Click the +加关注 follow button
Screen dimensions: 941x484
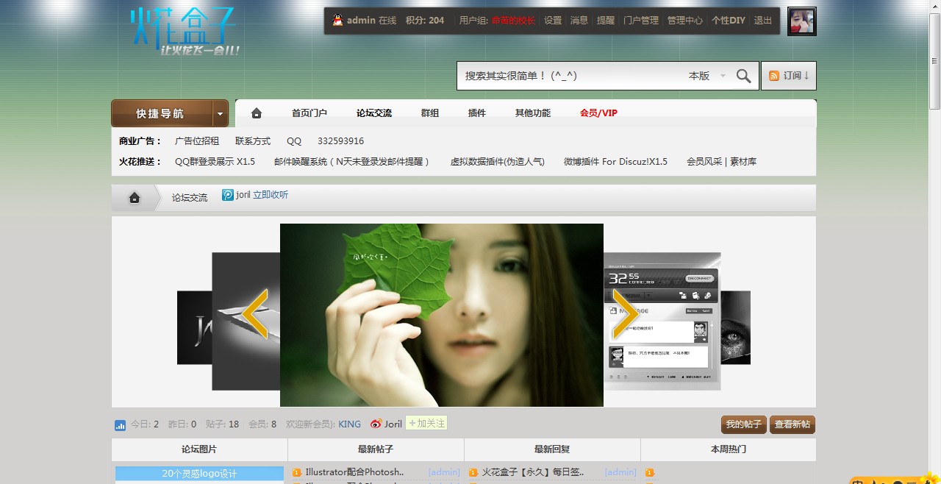(x=426, y=424)
